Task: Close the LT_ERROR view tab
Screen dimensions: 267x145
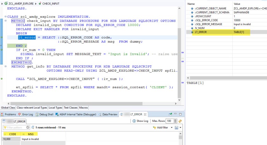Action: [x=145, y=114]
